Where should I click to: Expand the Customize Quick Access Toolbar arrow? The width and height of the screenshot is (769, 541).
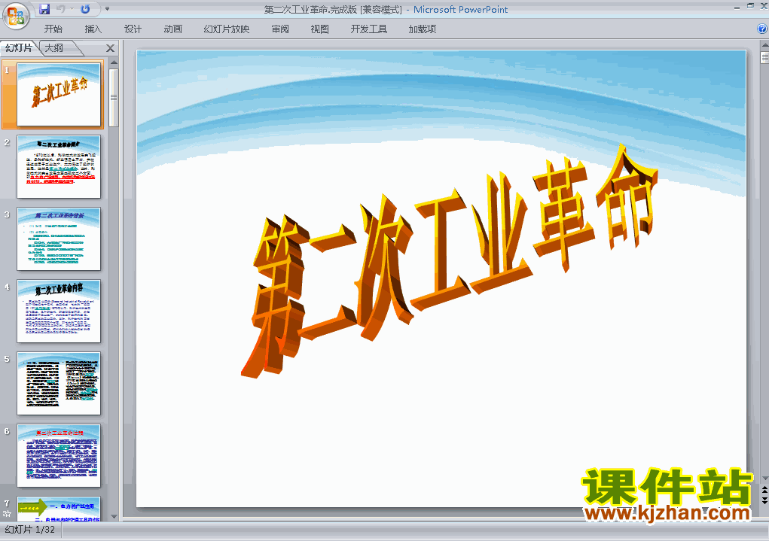(x=108, y=9)
